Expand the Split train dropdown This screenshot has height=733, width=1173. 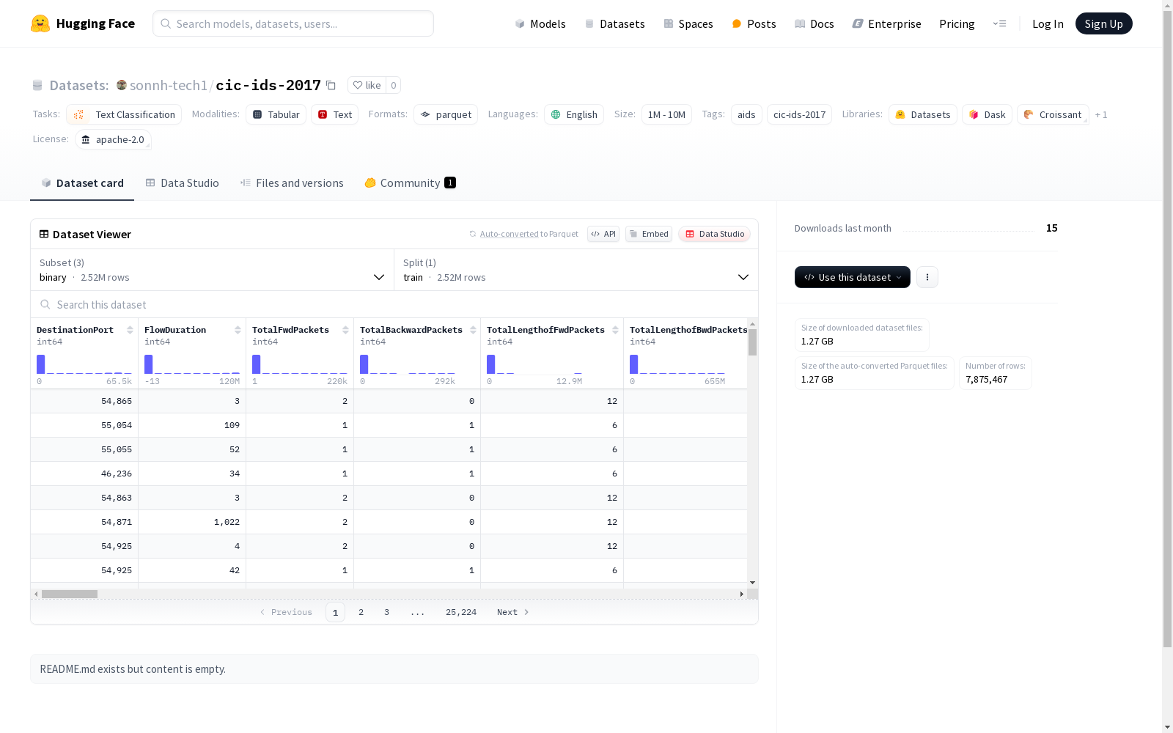click(576, 270)
